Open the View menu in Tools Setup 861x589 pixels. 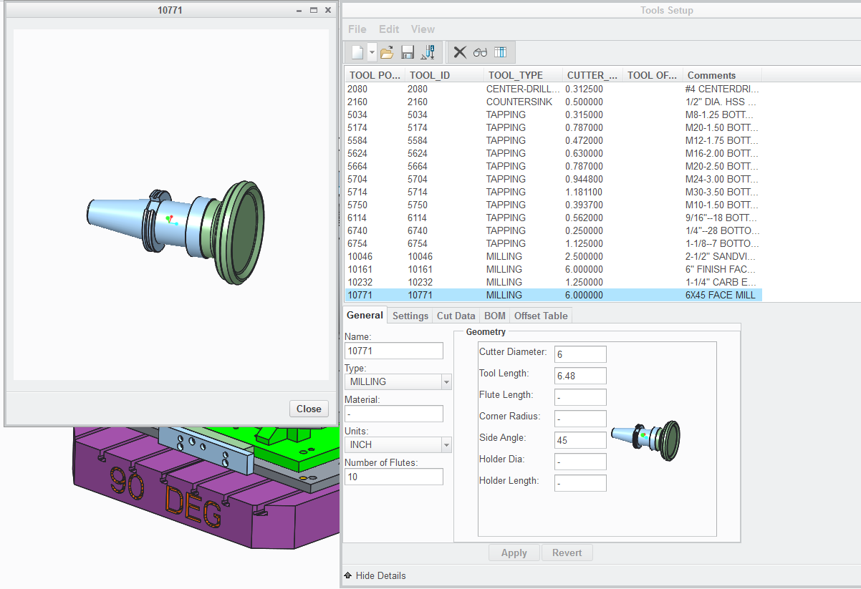coord(423,29)
